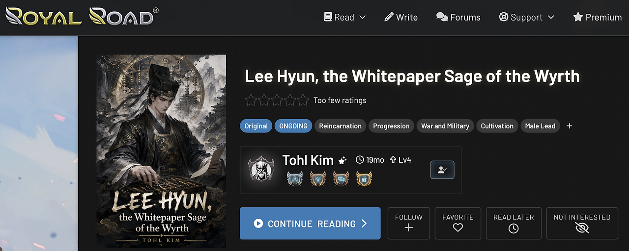Expand the Read dropdown chevron
This screenshot has height=251, width=629.
click(363, 17)
